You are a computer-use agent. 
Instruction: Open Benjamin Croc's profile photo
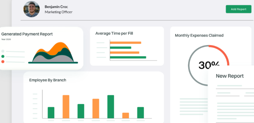tap(32, 9)
